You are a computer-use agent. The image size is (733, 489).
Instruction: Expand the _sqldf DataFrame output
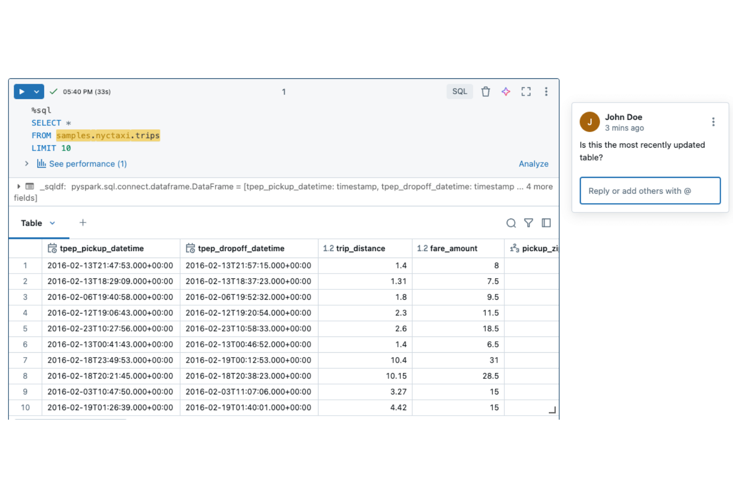coord(18,186)
